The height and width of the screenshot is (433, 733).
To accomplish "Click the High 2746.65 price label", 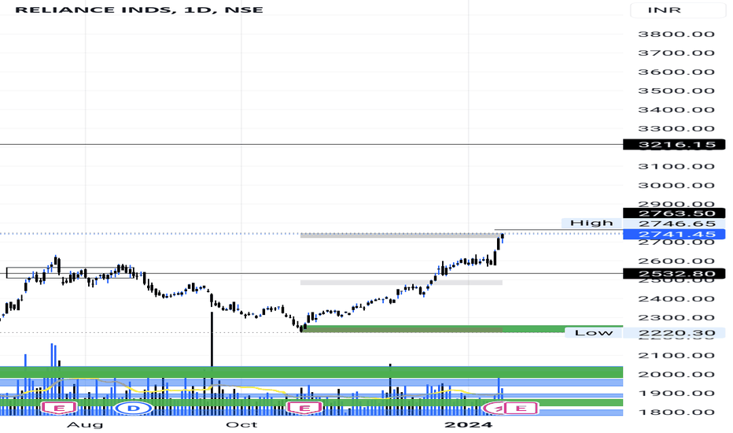I will coord(674,224).
